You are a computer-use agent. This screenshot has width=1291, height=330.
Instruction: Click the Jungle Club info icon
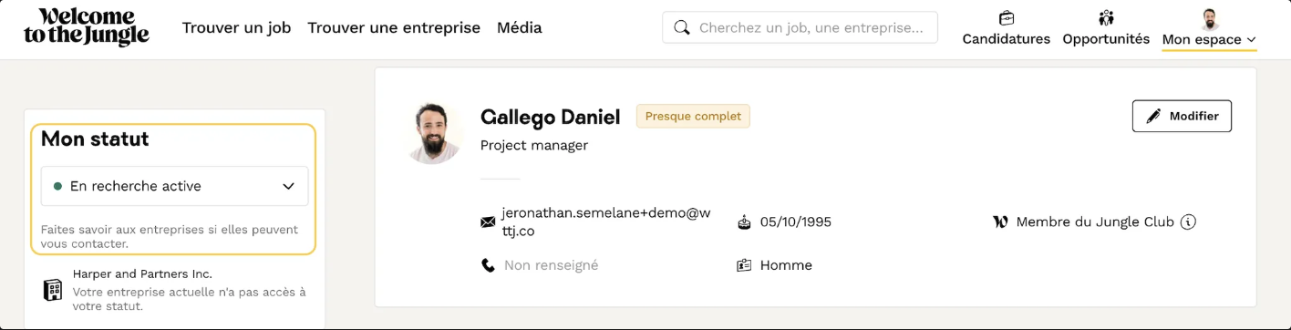coord(1188,222)
